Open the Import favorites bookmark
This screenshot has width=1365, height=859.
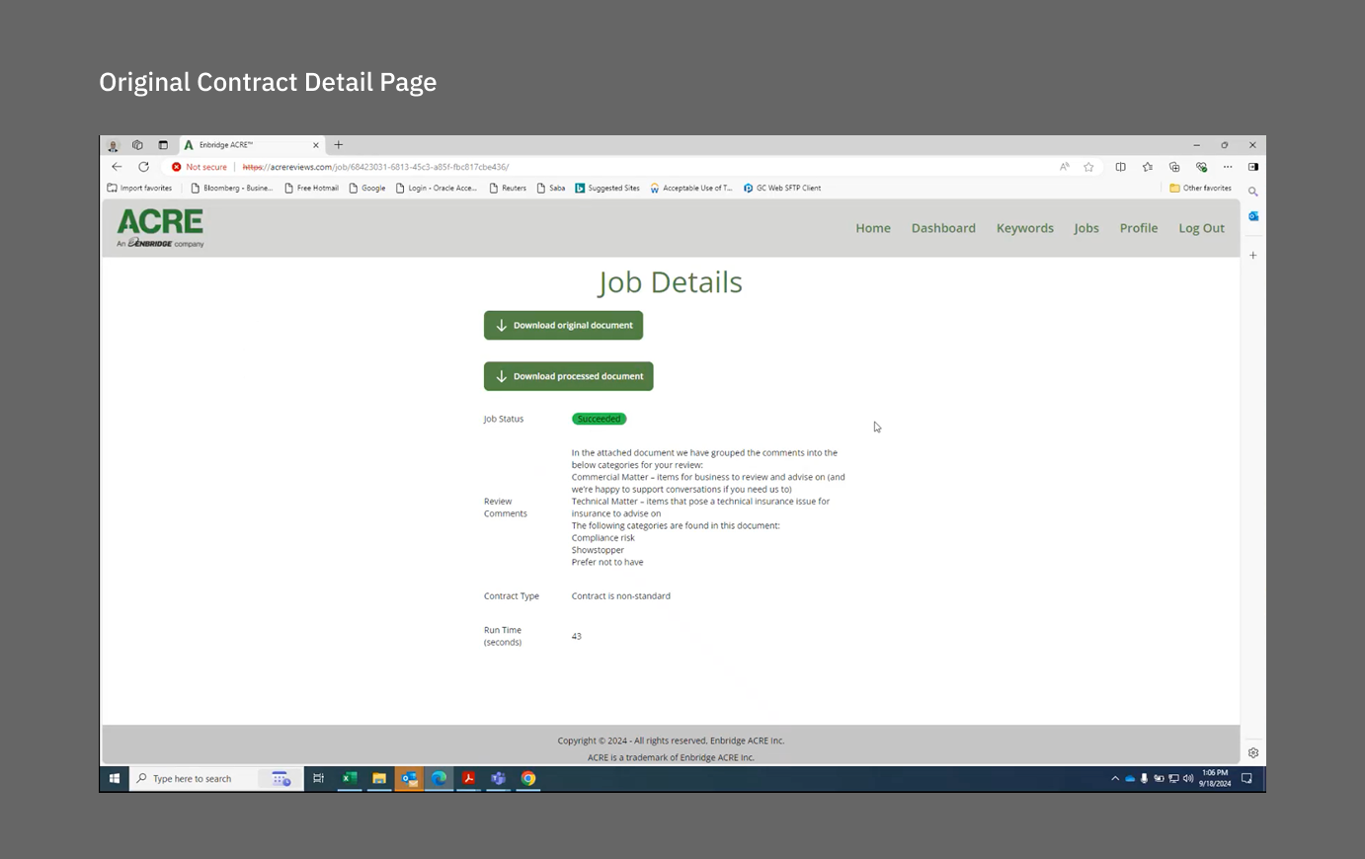pyautogui.click(x=139, y=188)
